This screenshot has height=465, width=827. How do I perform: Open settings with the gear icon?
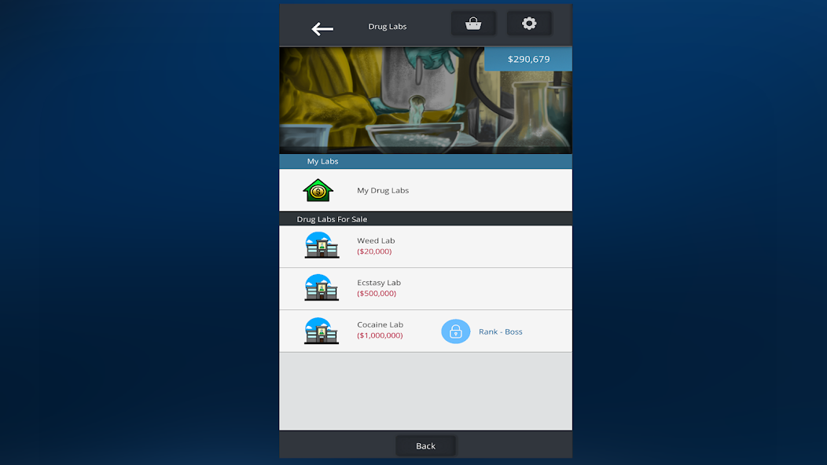coord(529,24)
